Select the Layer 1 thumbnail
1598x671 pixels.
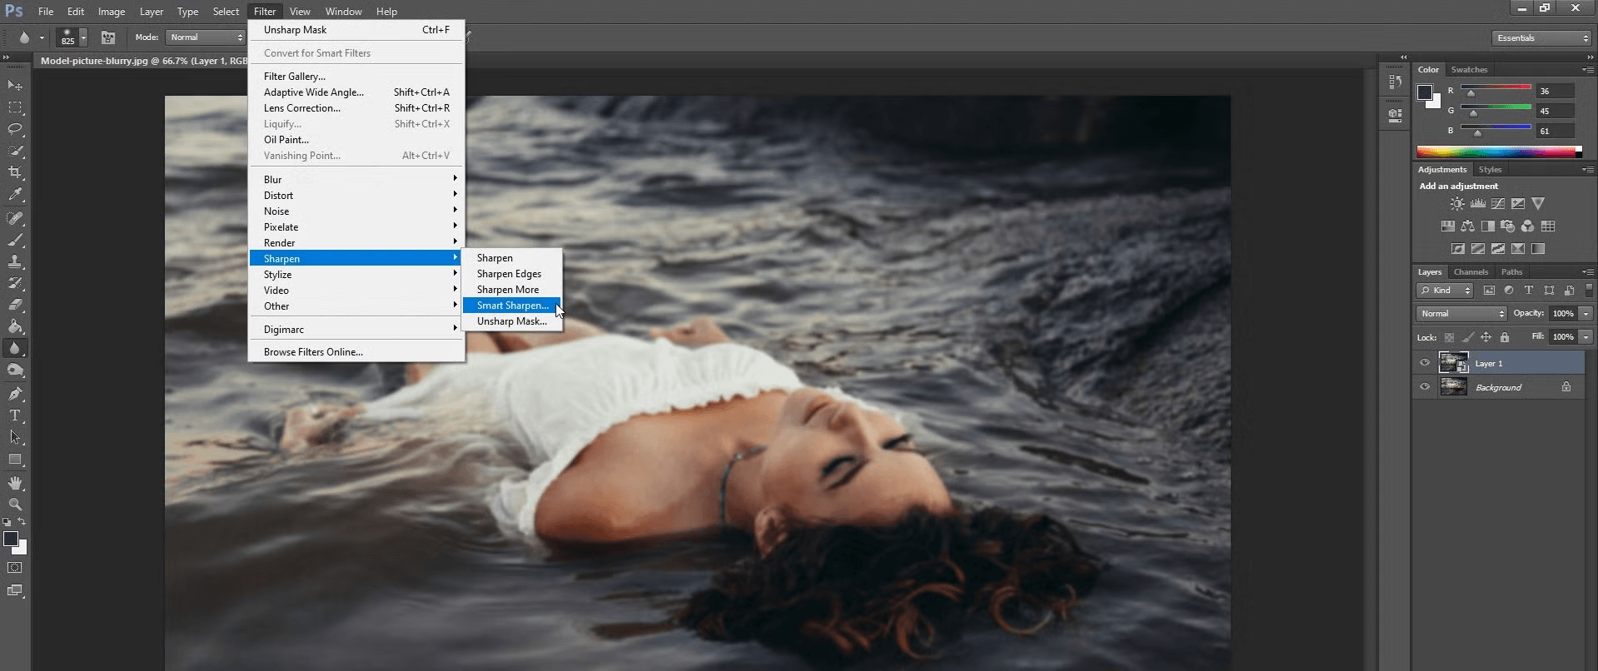click(x=1453, y=363)
